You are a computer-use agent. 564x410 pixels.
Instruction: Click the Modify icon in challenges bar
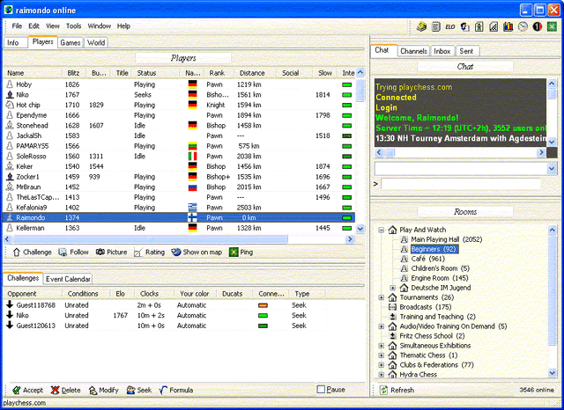[93, 391]
